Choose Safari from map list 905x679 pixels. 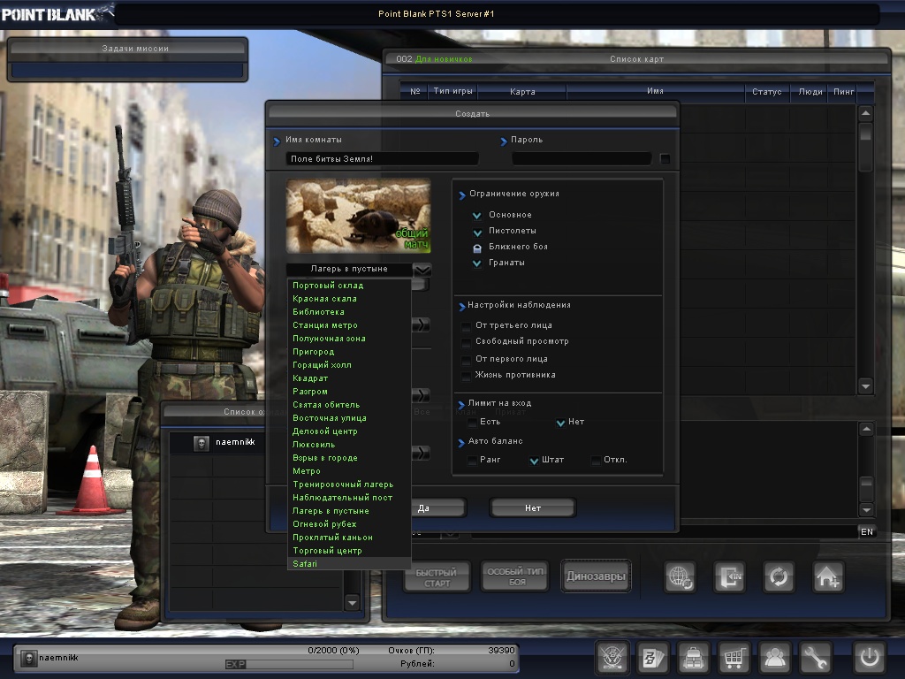click(x=349, y=563)
